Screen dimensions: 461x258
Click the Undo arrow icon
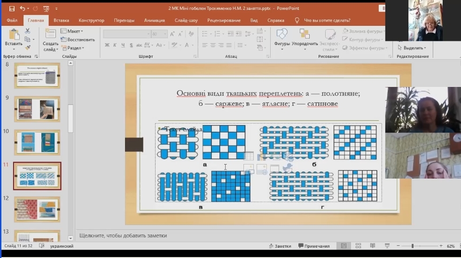[23, 8]
